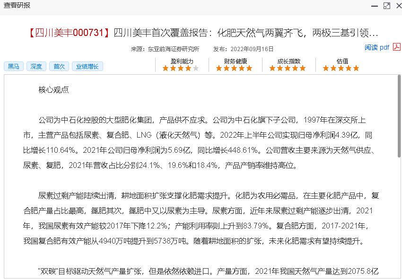Click the paragraph starting 尿素过剩产能陆续出清
402x280 pixels.
201,218
